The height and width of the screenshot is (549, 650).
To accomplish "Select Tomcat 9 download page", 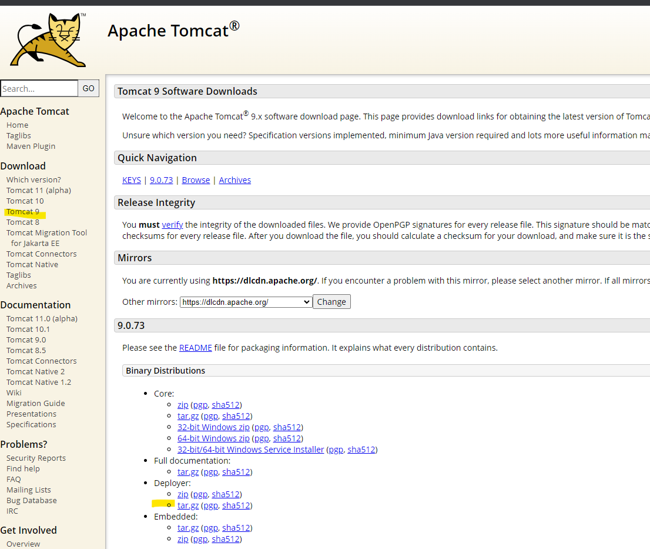I will 23,212.
